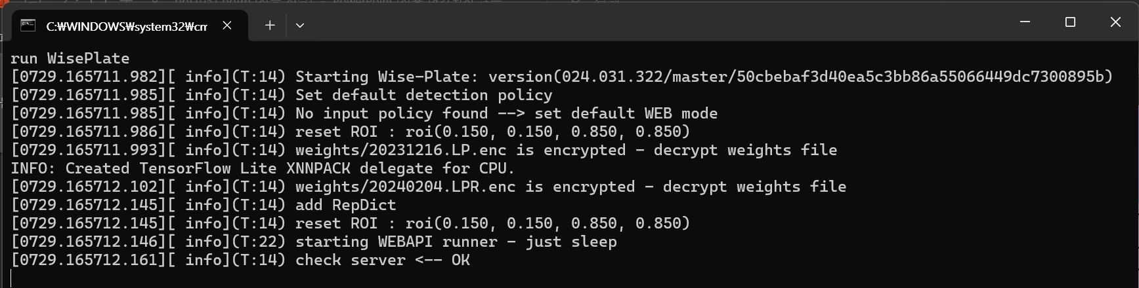The width and height of the screenshot is (1139, 288).
Task: Click the weights/20240204.LPR.enc log line
Action: click(x=429, y=187)
